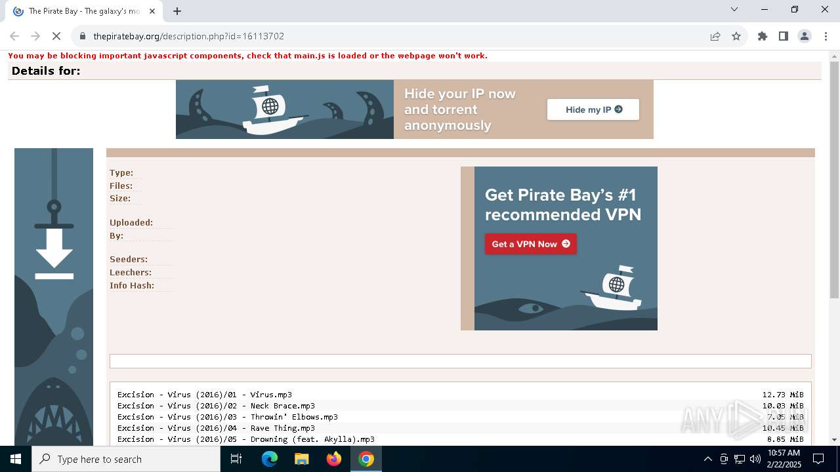This screenshot has width=840, height=472.
Task: Select The Pirate Bay tab
Action: [x=85, y=11]
